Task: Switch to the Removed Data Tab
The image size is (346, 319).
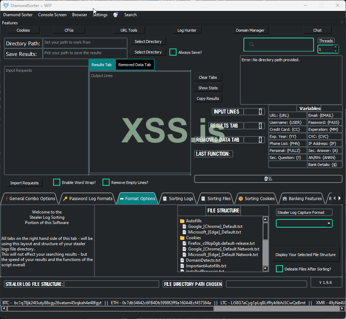Action: 135,65
